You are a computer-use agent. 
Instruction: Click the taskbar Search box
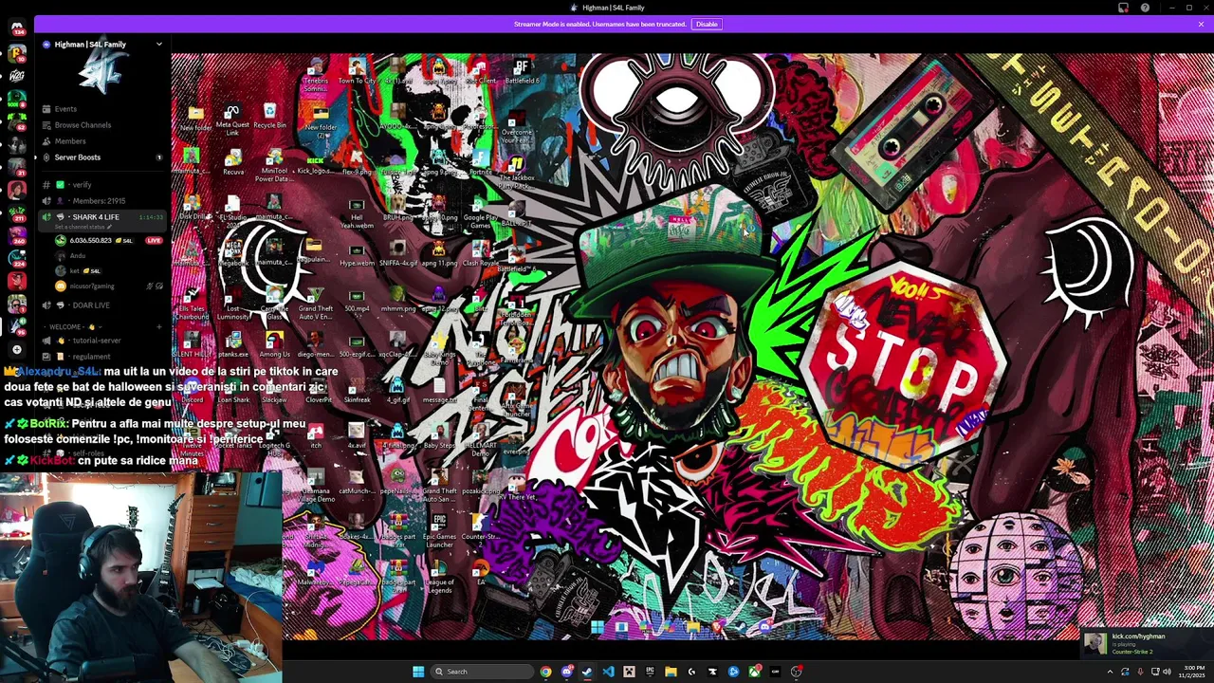pos(480,672)
